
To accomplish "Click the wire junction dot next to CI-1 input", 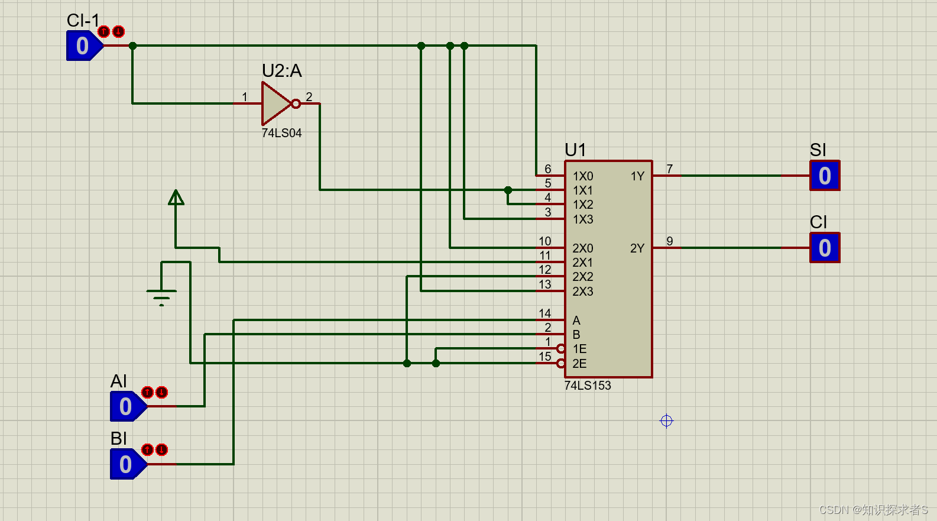I will [x=132, y=46].
